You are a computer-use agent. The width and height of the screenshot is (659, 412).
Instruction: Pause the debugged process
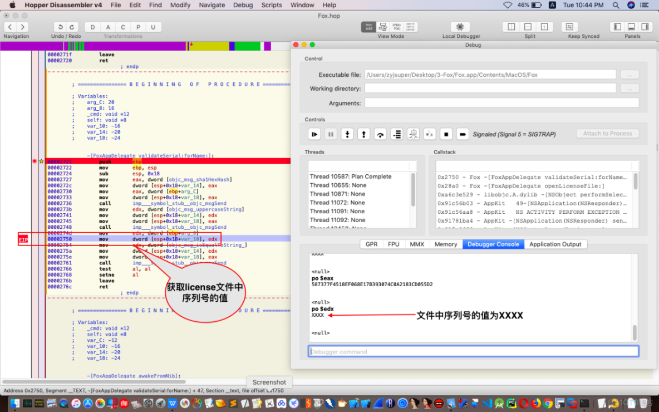click(331, 134)
